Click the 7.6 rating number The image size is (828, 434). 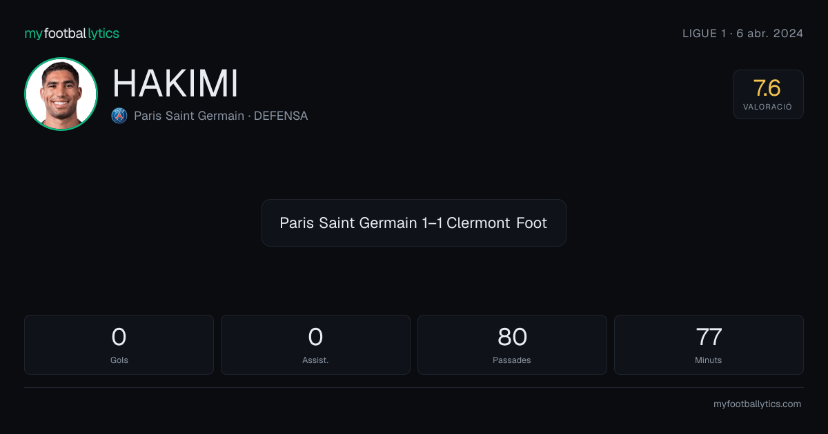click(x=767, y=88)
